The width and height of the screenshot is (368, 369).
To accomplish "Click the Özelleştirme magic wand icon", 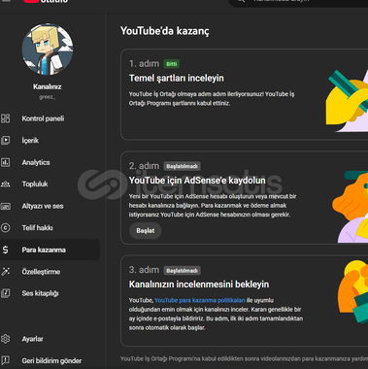I will coord(5,272).
